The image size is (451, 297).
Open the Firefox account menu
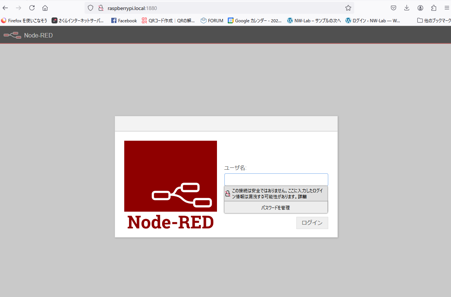point(420,8)
